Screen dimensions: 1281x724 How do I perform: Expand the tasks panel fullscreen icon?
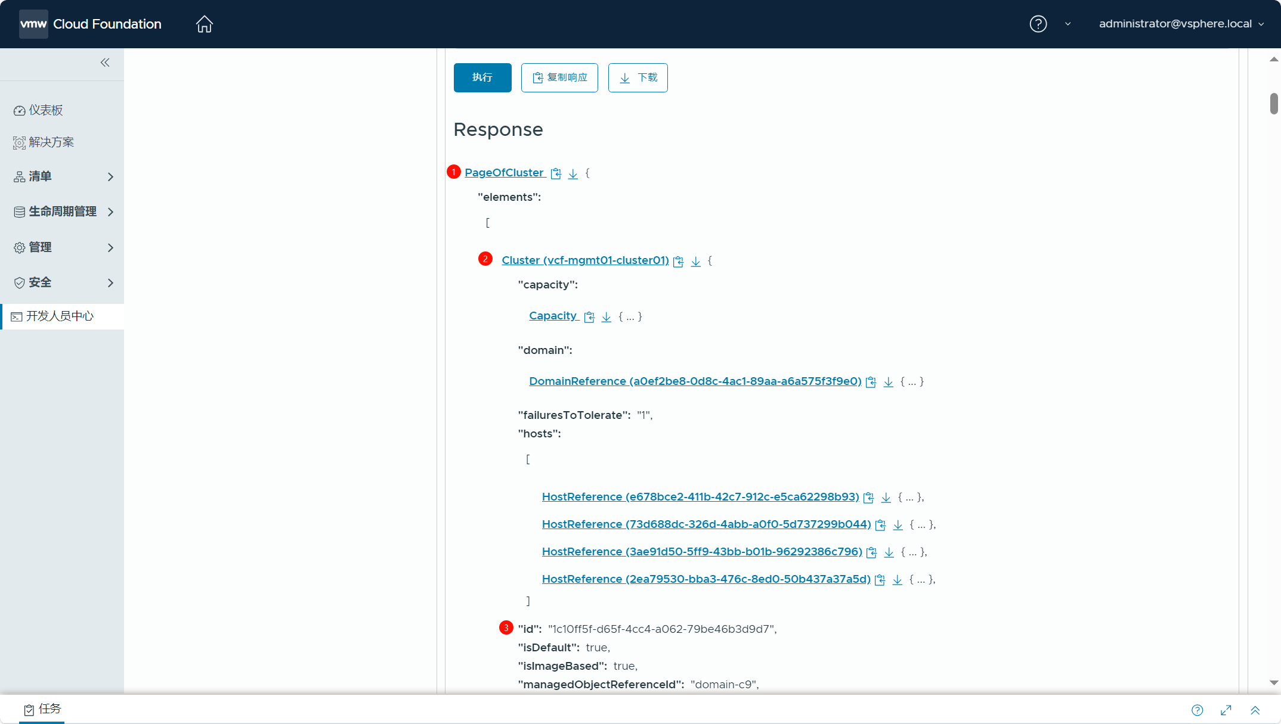pos(1226,710)
